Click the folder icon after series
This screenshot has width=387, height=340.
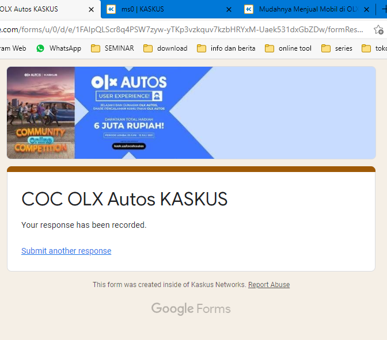(366, 48)
